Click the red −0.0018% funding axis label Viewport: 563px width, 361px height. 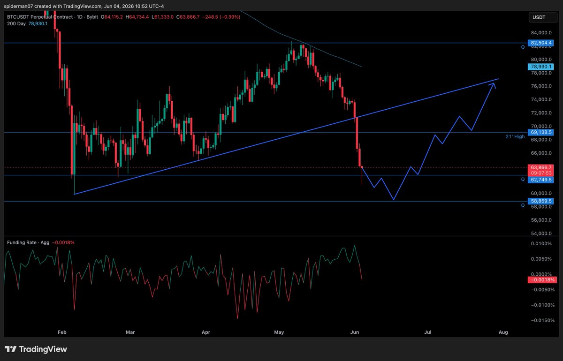(x=541, y=280)
